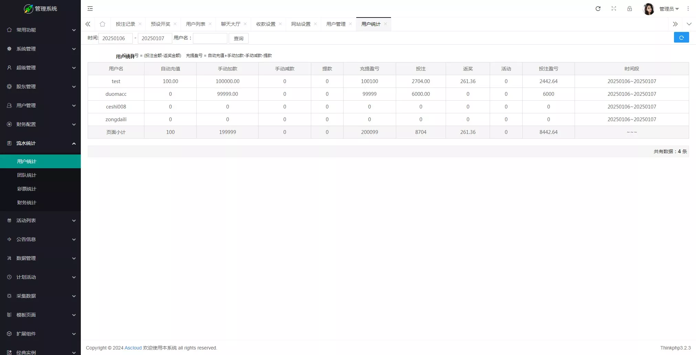Click the 用户名 input field
Image resolution: width=696 pixels, height=355 pixels.
point(210,38)
